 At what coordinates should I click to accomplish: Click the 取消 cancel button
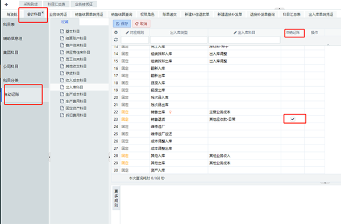click(141, 24)
